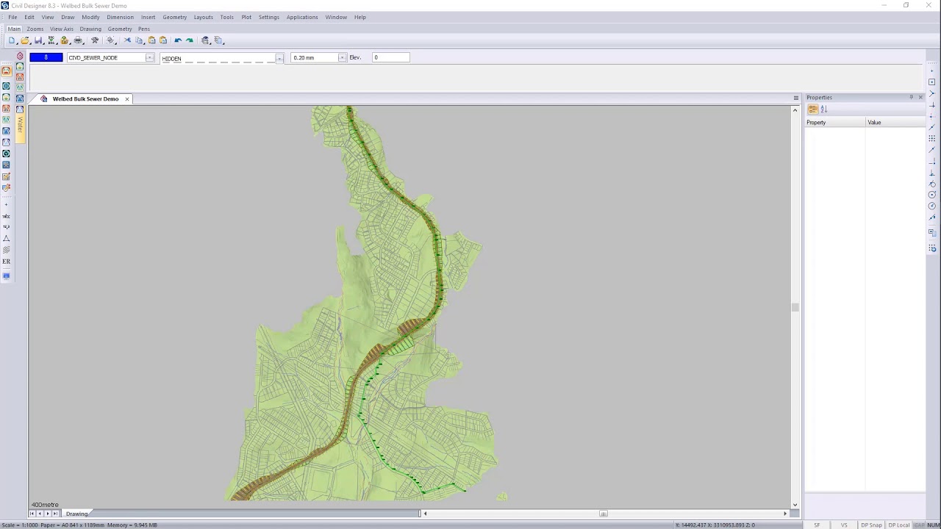
Task: Click the horizontal scrollbar thumb
Action: [x=604, y=514]
